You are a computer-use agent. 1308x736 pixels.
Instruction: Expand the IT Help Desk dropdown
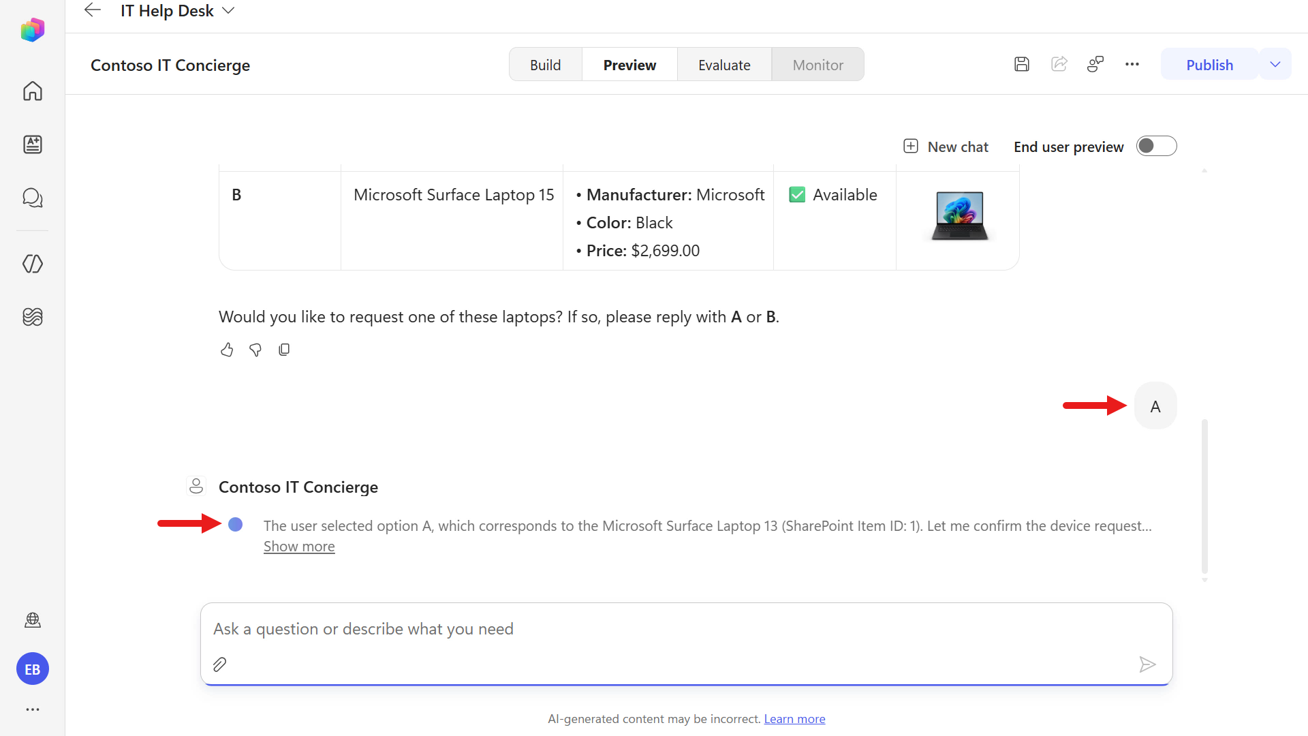229,10
